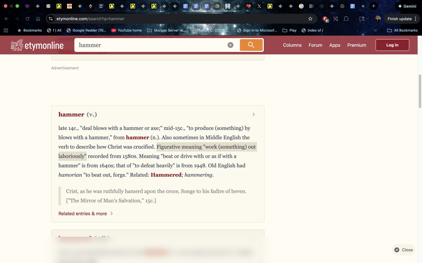Expand the hammer (v.) entry chevron
This screenshot has width=422, height=263.
(x=253, y=114)
